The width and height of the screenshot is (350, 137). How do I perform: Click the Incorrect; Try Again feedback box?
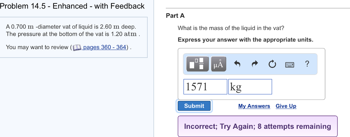(257, 126)
